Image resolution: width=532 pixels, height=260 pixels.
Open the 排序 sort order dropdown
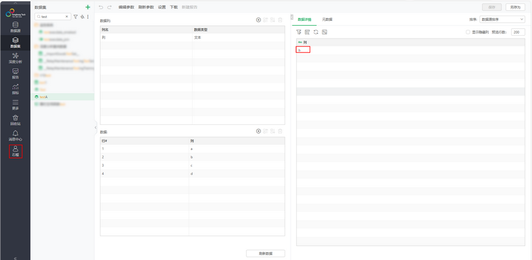[502, 20]
